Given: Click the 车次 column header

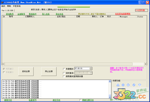Looking at the screenshot, I should click(x=112, y=17).
